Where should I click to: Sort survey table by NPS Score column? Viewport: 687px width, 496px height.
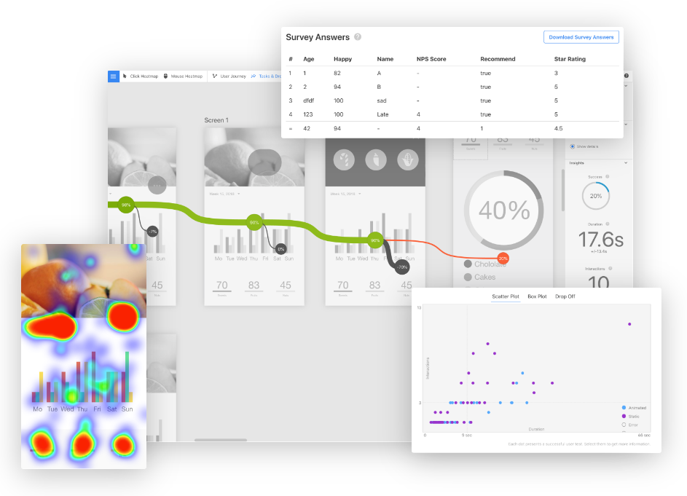point(431,59)
